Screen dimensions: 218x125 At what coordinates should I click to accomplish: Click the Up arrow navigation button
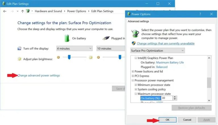coord(22,11)
